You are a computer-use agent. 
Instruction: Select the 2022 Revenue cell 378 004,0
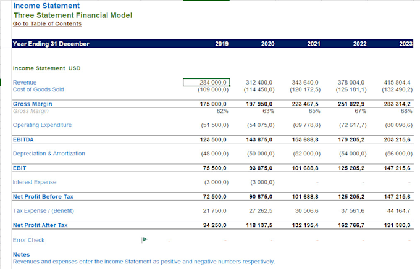tap(351, 83)
